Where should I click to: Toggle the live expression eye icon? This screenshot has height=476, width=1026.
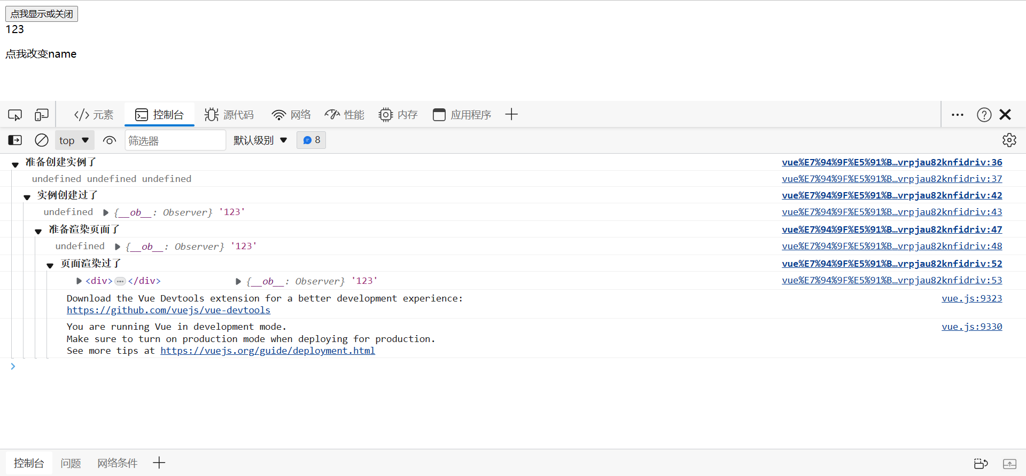click(x=110, y=140)
